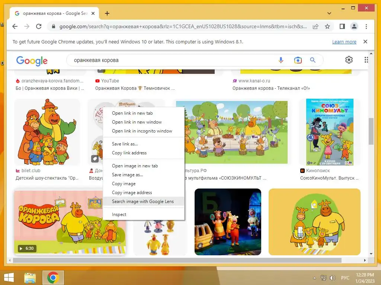Choose Search image with Google Lens

pos(144,202)
